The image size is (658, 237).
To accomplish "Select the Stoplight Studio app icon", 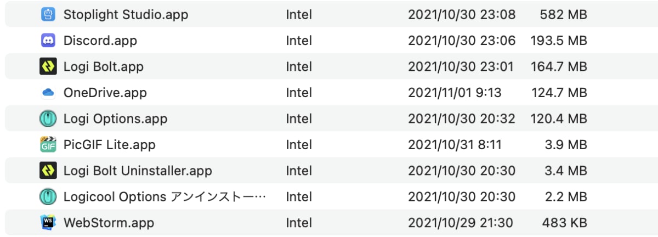I will pos(48,14).
